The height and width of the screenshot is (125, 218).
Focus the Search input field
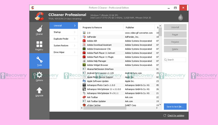pos(175,60)
